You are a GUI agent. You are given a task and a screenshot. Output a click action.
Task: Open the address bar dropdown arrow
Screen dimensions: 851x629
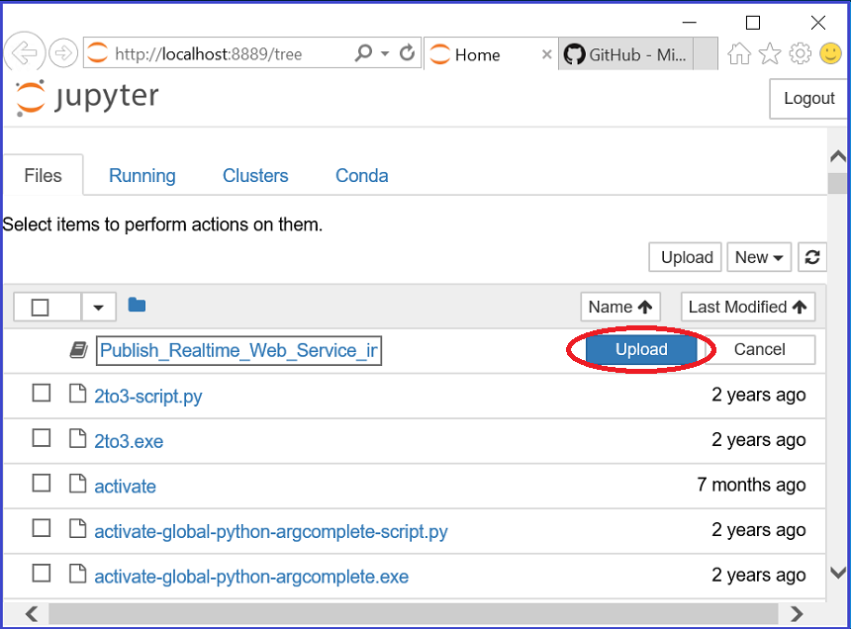tap(385, 53)
